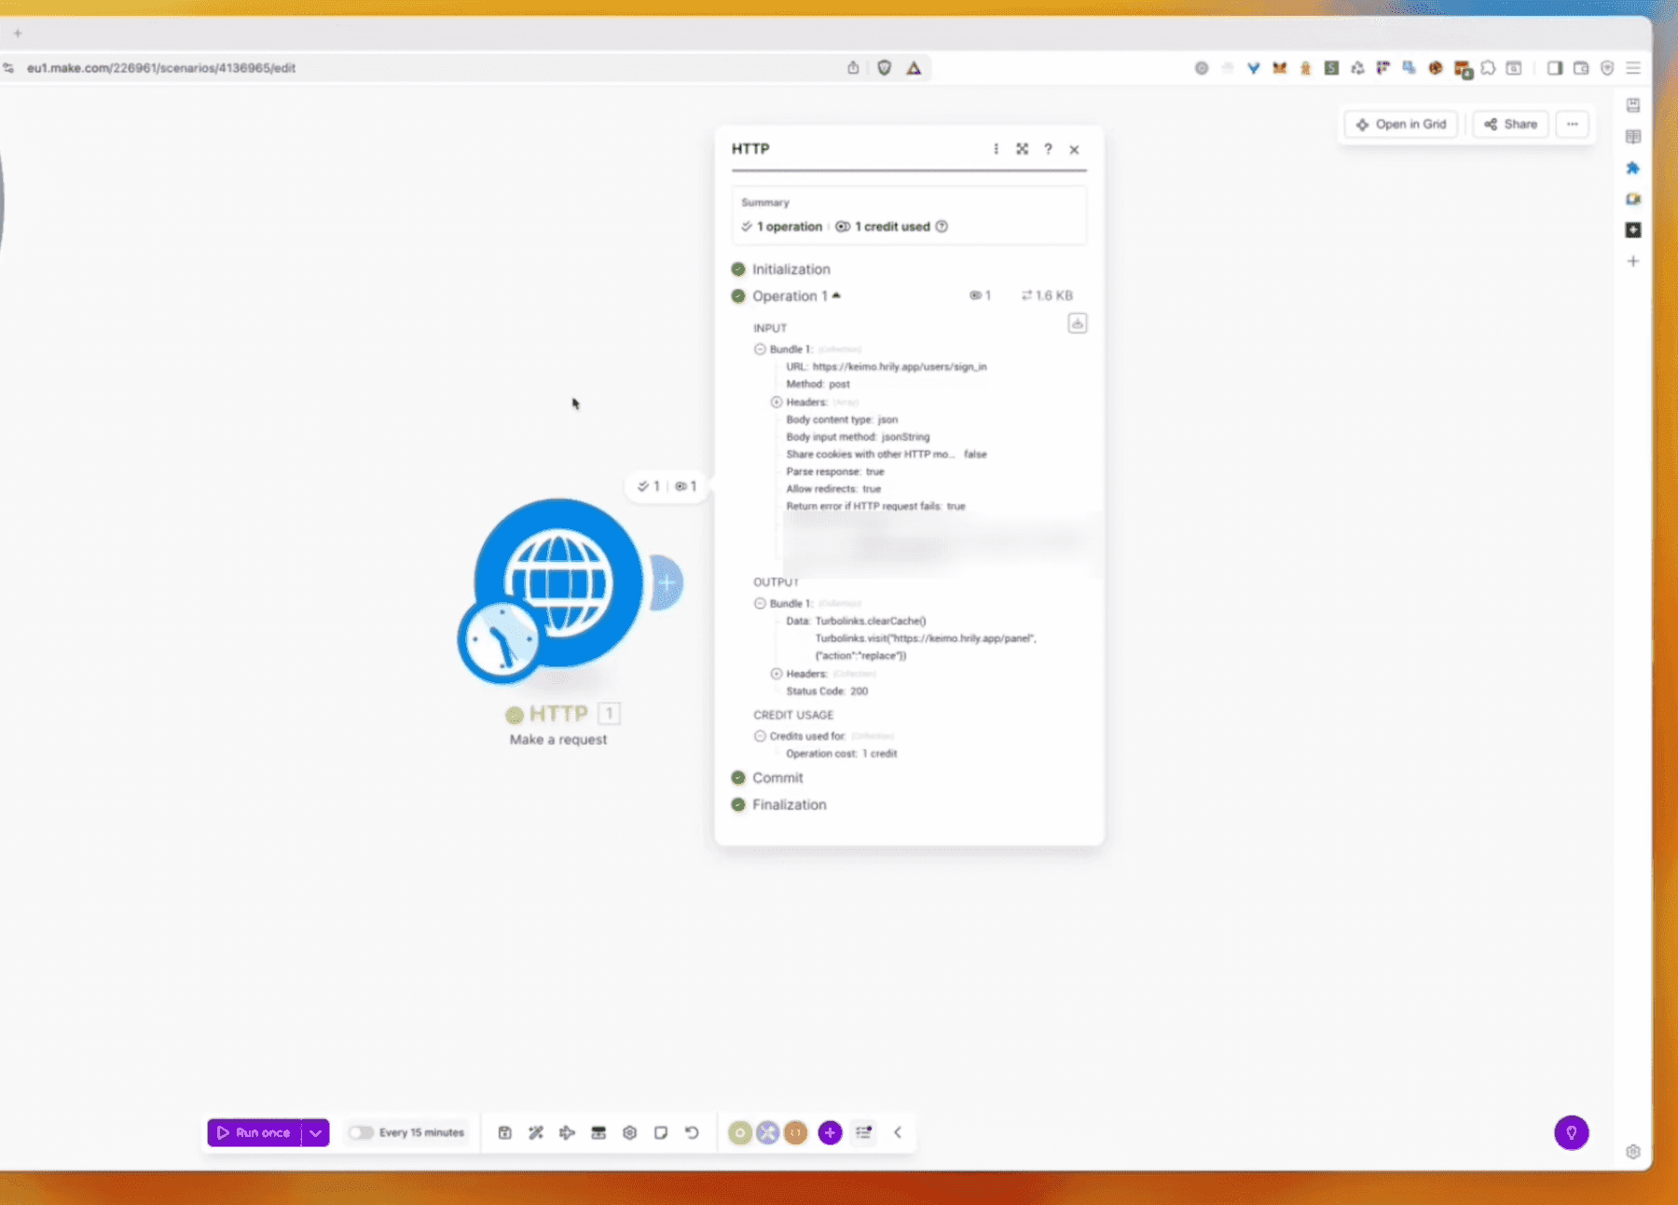1678x1205 pixels.
Task: Add sidebar item with plus in browser sidebar
Action: [x=1633, y=262]
